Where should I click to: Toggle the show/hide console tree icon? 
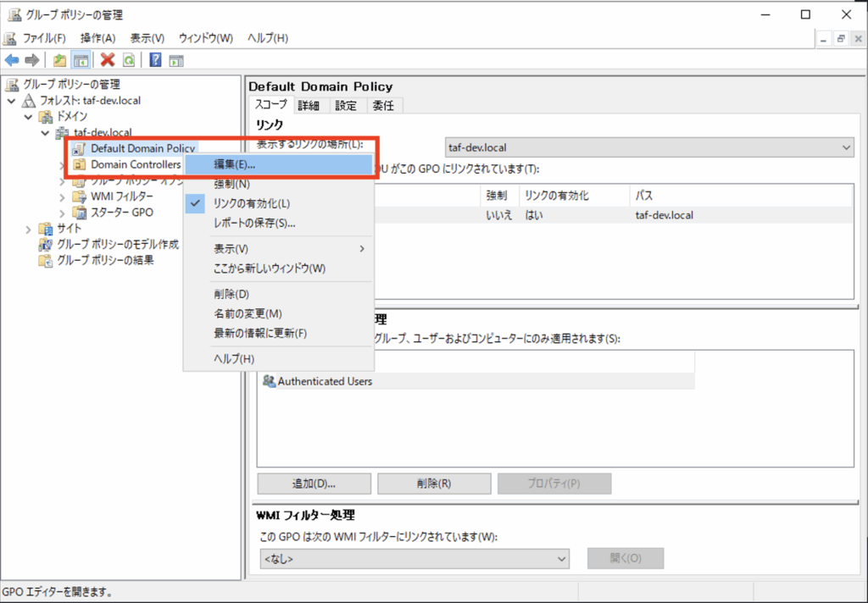coord(81,60)
